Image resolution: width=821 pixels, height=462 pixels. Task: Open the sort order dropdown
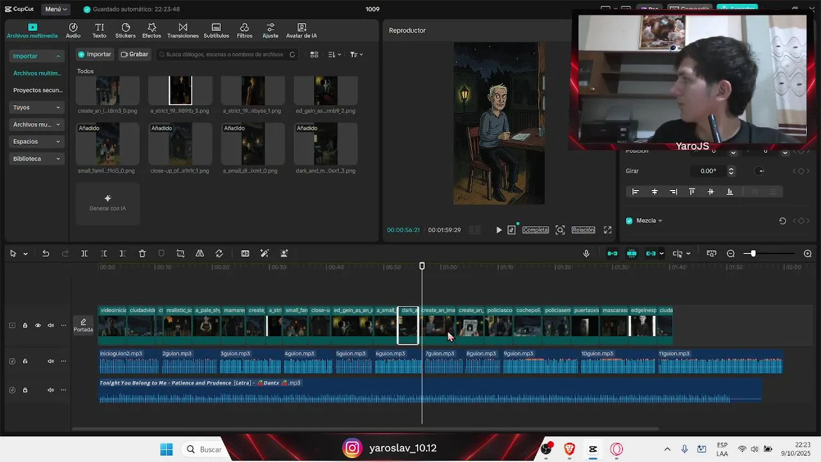click(x=335, y=55)
